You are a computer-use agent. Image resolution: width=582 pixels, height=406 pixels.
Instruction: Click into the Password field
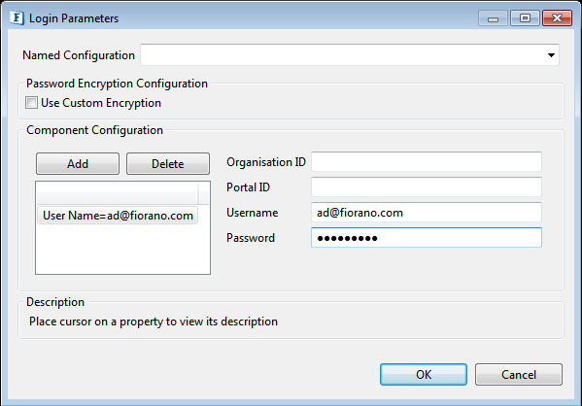(427, 238)
